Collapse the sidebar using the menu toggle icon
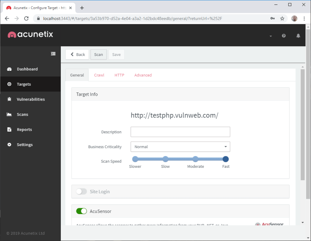311x241 pixels. tap(53, 54)
